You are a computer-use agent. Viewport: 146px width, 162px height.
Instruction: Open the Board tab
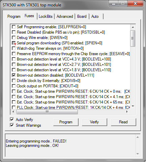coord(82,16)
